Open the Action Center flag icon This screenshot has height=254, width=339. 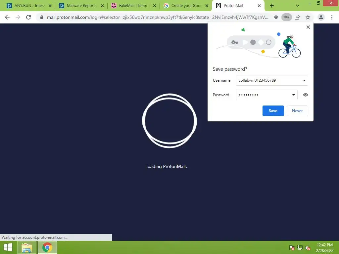[292, 248]
